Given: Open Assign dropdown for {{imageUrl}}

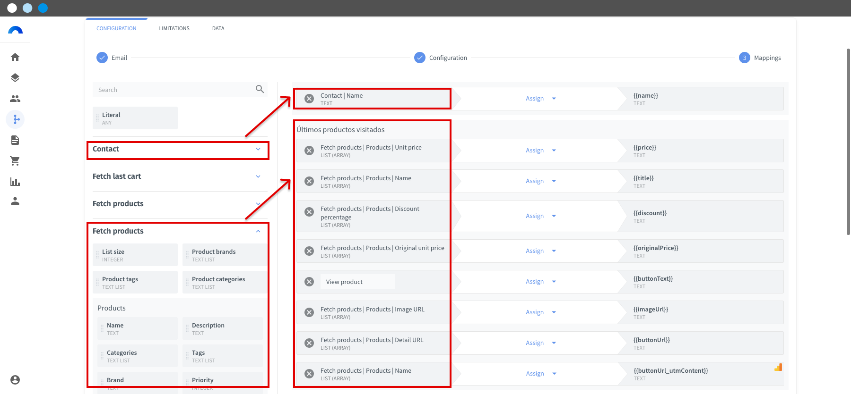Looking at the screenshot, I should pos(541,312).
